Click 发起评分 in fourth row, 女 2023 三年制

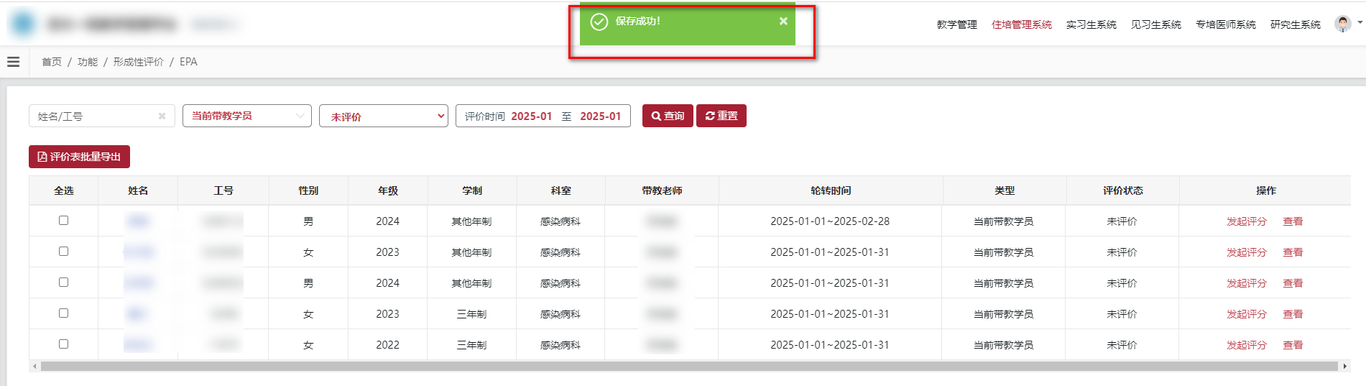tap(1246, 314)
